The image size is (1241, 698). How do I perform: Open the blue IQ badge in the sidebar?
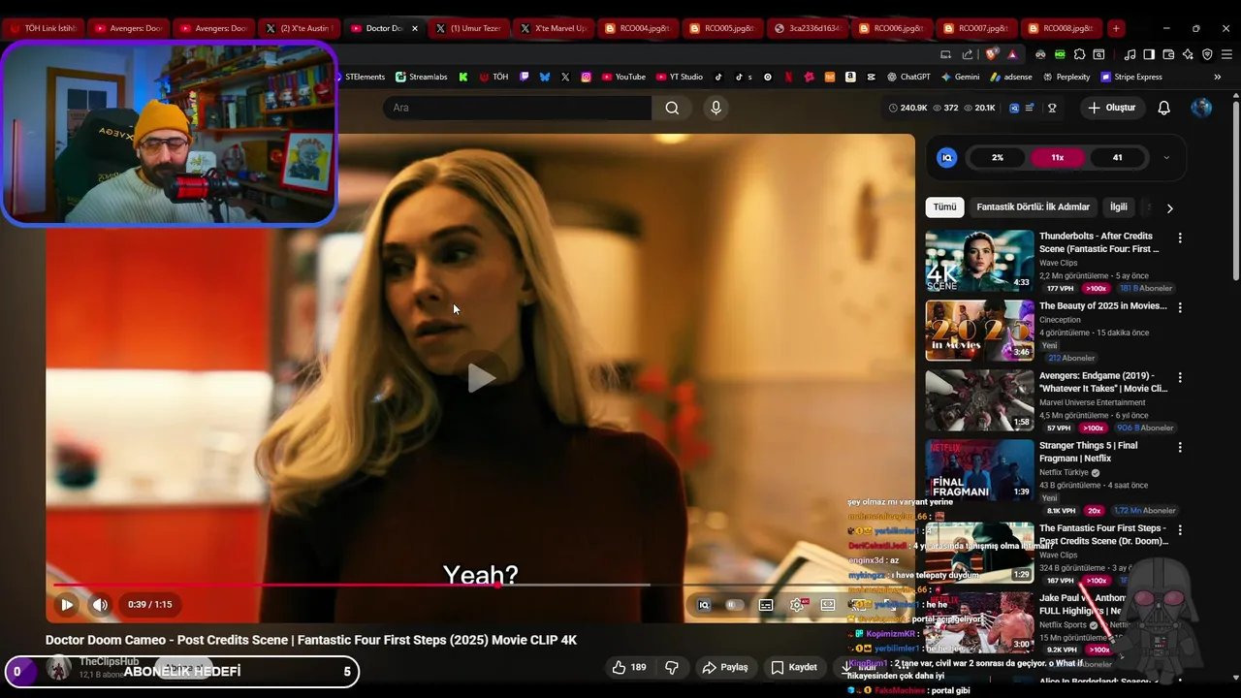point(947,157)
